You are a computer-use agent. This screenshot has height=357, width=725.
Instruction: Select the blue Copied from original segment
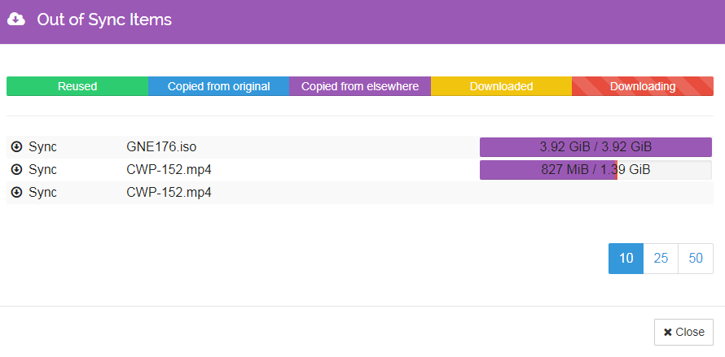coord(218,86)
